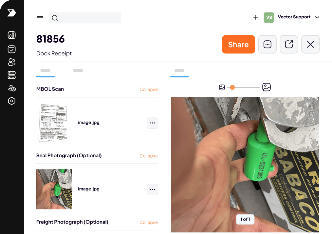Screen dimensions: 332x234
Task: Click the large image zoom-in icon
Action: click(x=267, y=87)
